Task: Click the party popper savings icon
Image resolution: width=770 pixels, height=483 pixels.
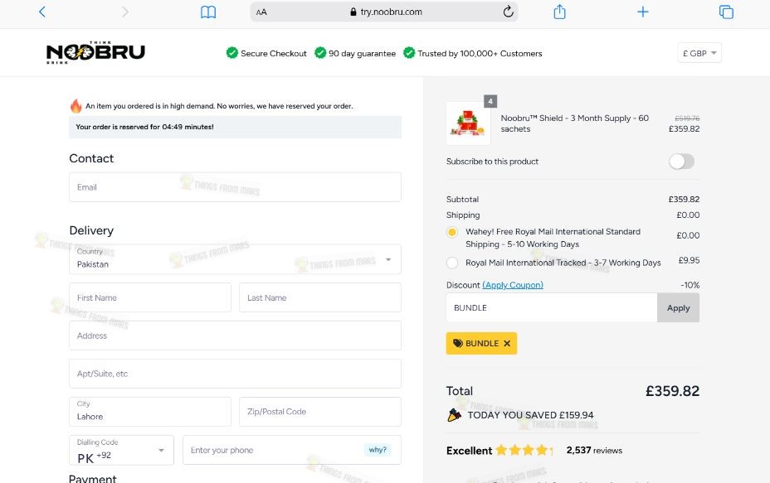Action: click(x=454, y=415)
